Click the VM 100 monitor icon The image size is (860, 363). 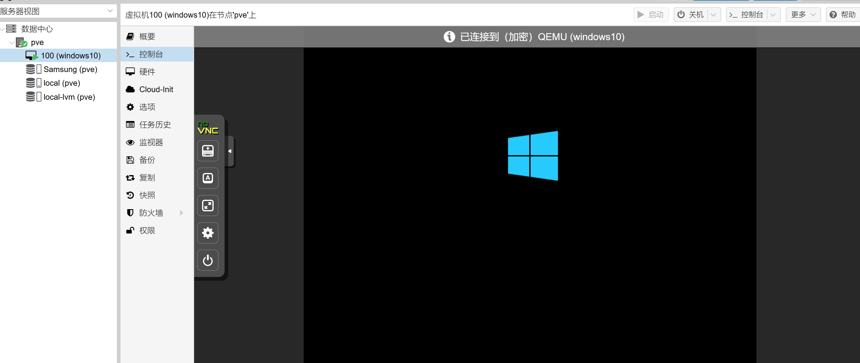32,56
